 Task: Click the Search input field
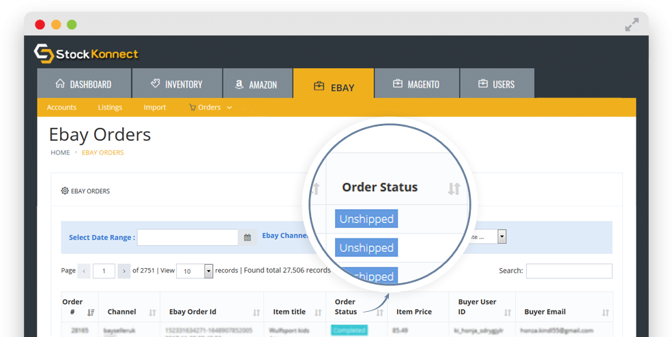569,271
